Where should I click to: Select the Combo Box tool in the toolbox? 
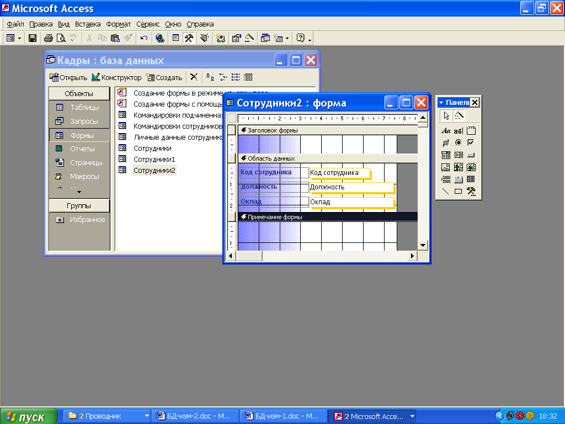(x=446, y=155)
